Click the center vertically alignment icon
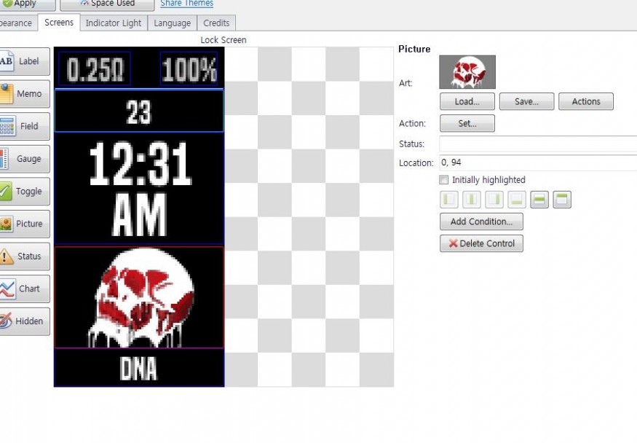The image size is (637, 443). (539, 200)
